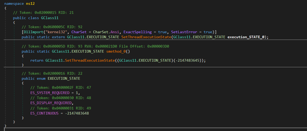Click GClass11 in the class declaration
Screen dimensions: 307x131
pos(50,18)
